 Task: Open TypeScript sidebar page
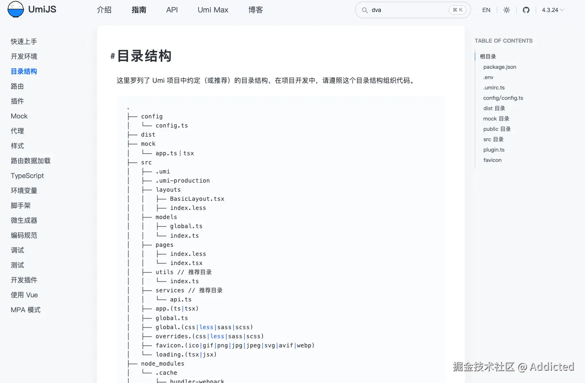27,176
